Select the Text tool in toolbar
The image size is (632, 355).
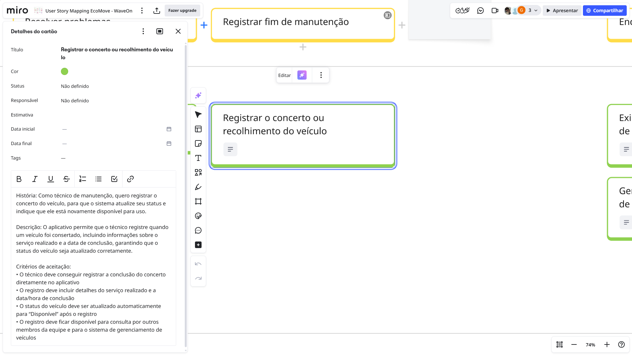(198, 158)
